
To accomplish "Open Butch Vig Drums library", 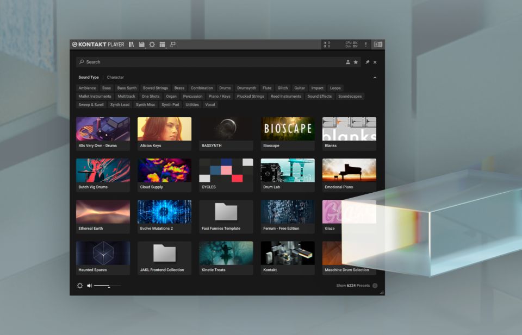I will coord(103,175).
